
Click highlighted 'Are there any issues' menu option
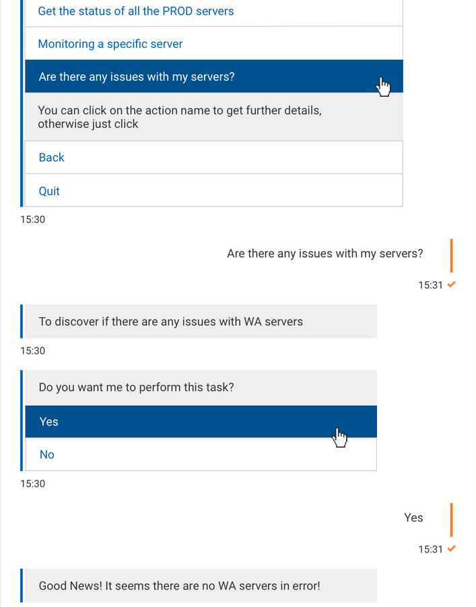[x=137, y=77]
